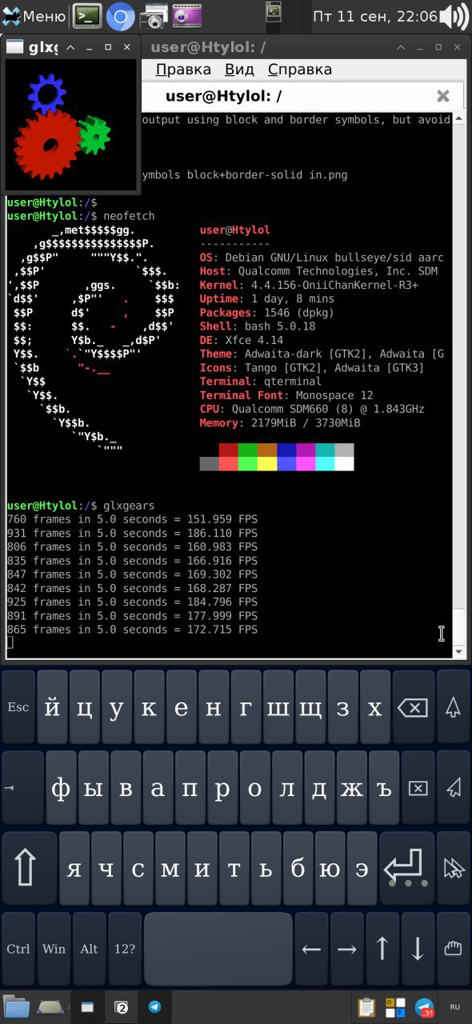Click the 'glxgears' command text in terminal
This screenshot has height=1024, width=472.
click(x=129, y=506)
